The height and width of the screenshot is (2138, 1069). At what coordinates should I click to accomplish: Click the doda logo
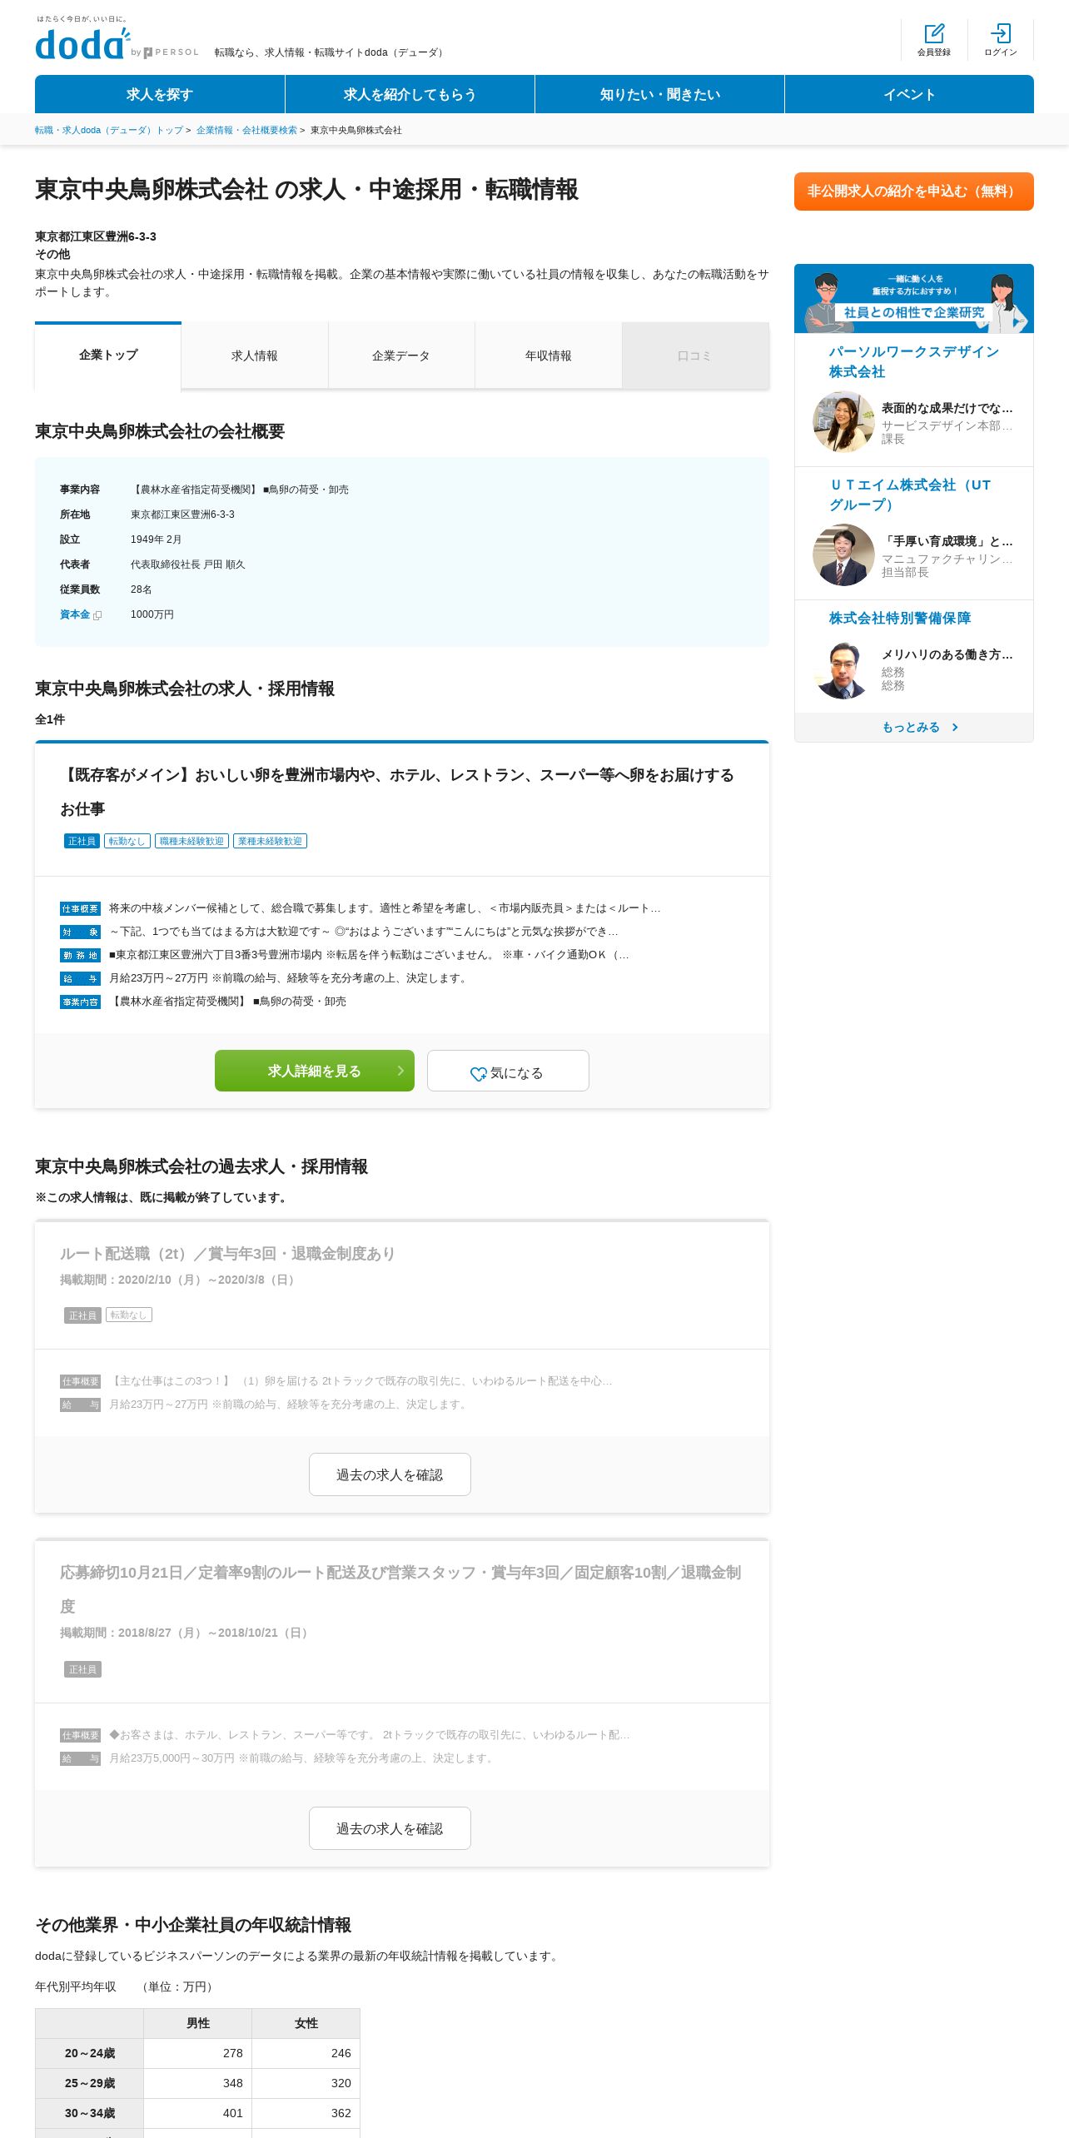pyautogui.click(x=83, y=43)
